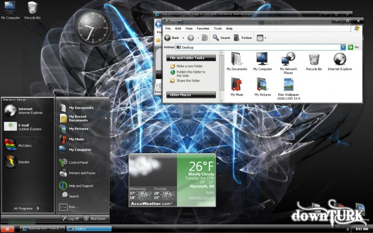Expand My Recent Documents submenu
373x233 pixels.
tap(106, 118)
